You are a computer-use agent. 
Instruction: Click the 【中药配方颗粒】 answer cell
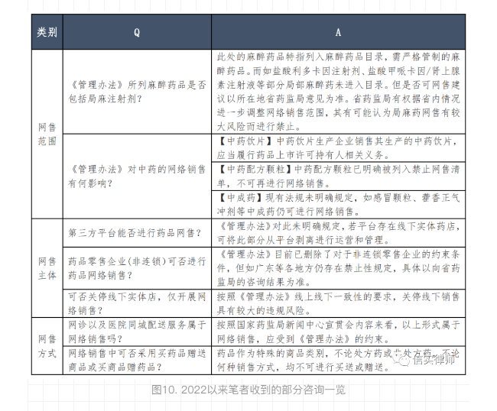click(x=338, y=176)
